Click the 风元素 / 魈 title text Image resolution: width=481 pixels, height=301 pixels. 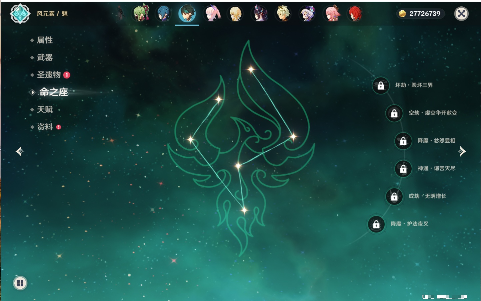coord(52,14)
